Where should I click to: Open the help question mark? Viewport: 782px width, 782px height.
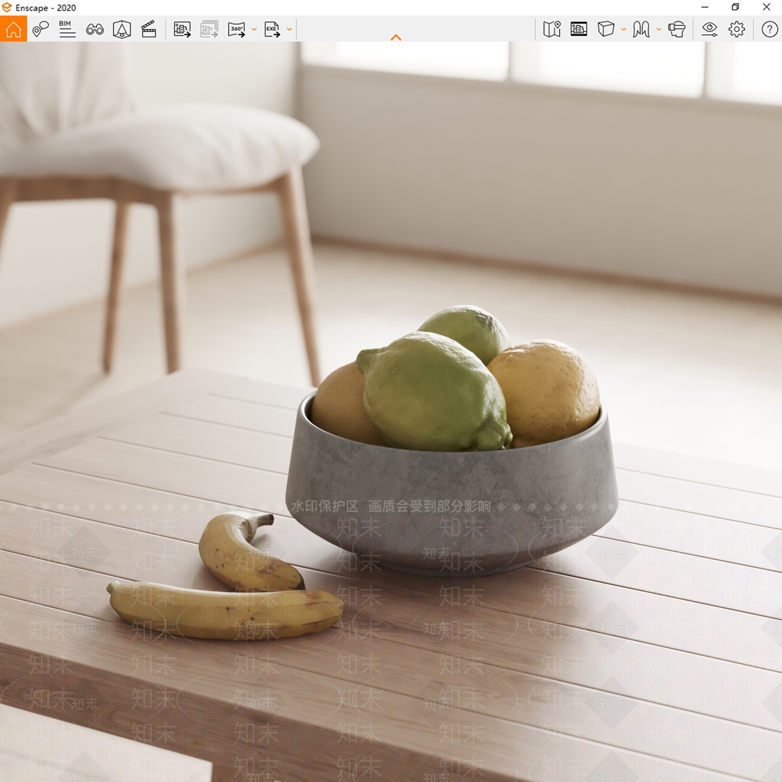pyautogui.click(x=770, y=29)
